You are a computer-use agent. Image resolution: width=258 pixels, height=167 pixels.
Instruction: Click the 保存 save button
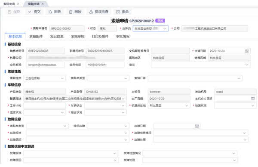pos(14,12)
